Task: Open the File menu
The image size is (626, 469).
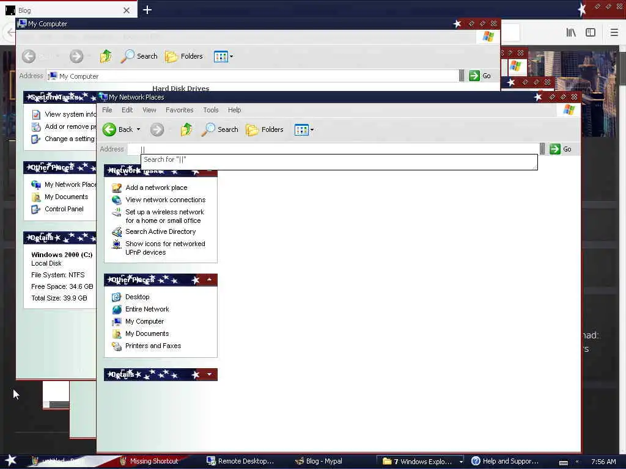Action: tap(107, 110)
